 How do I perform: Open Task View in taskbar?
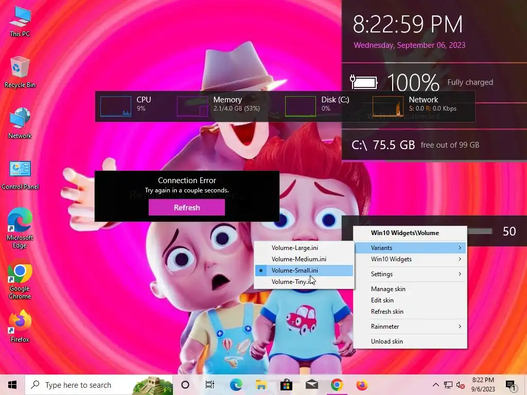[x=210, y=385]
